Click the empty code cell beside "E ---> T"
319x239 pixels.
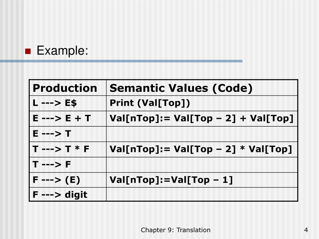tap(202, 134)
